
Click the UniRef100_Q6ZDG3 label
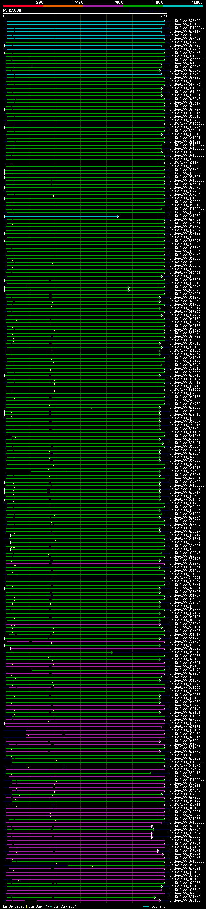tap(185, 259)
